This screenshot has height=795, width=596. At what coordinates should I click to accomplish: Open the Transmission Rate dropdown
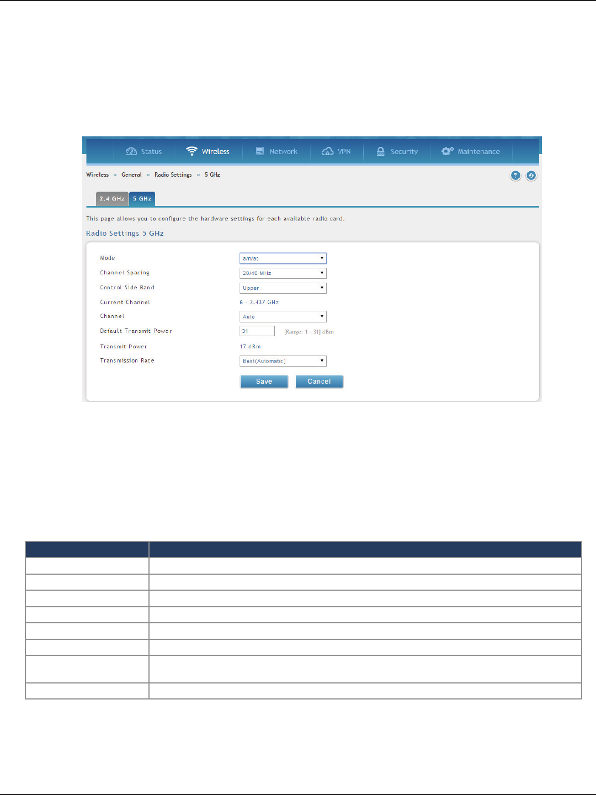283,361
